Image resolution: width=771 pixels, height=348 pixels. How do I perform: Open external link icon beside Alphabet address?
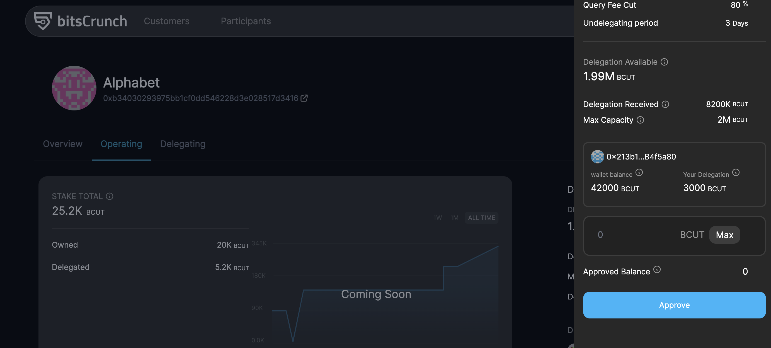(304, 98)
